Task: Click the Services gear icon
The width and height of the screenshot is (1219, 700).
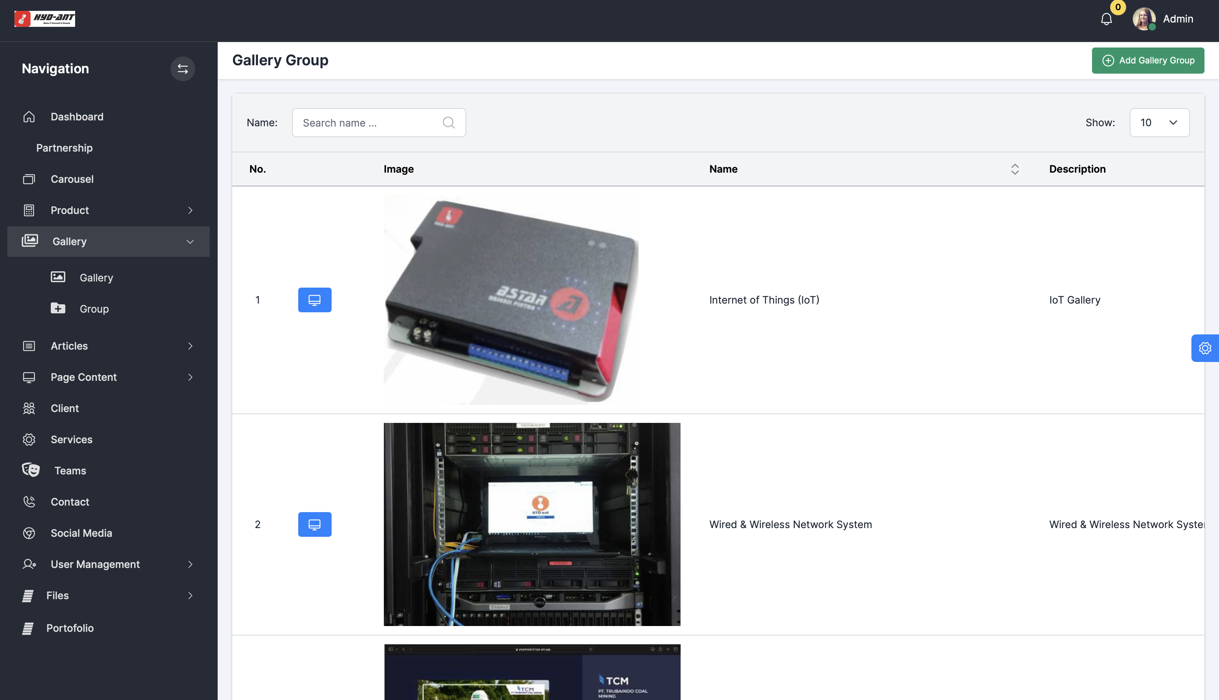Action: (29, 440)
